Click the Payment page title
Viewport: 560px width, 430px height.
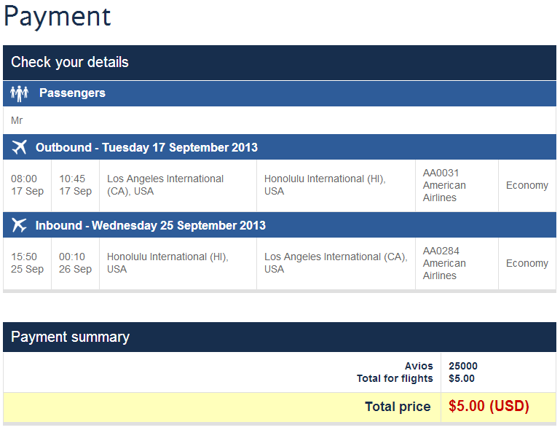click(58, 17)
